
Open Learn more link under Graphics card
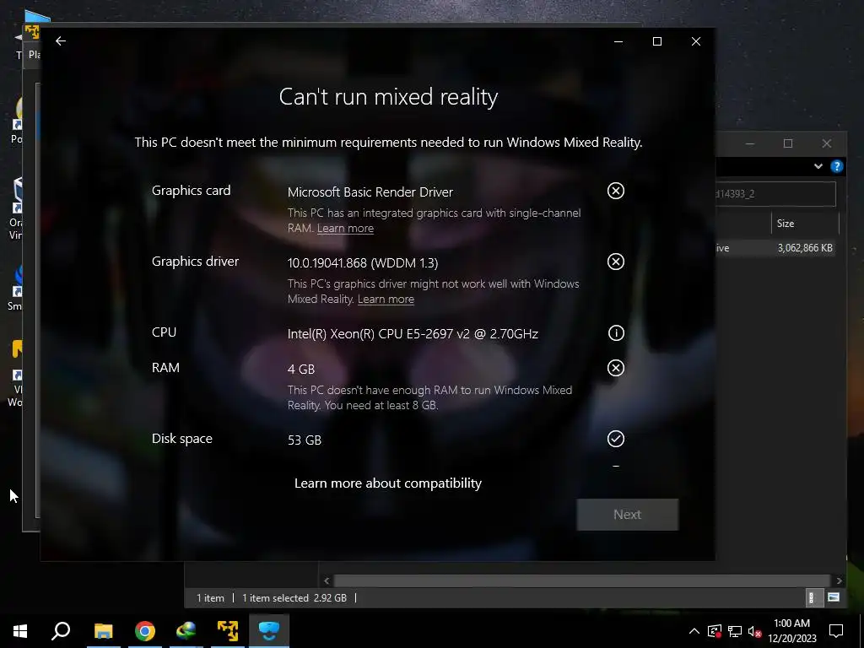(345, 228)
